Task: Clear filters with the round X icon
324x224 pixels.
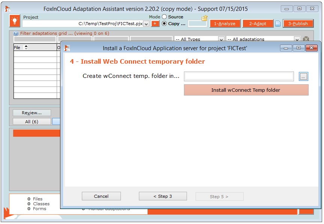Action: pyautogui.click(x=306, y=39)
